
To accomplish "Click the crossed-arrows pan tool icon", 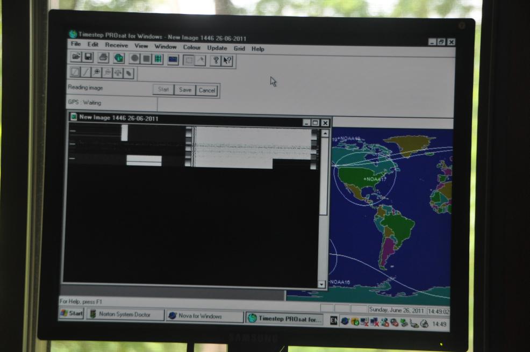I will 118,73.
